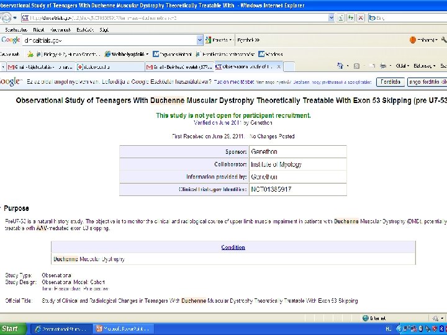This screenshot has width=447, height=335.
Task: Click the compatibility view icon beside the address bar
Action: click(341, 18)
